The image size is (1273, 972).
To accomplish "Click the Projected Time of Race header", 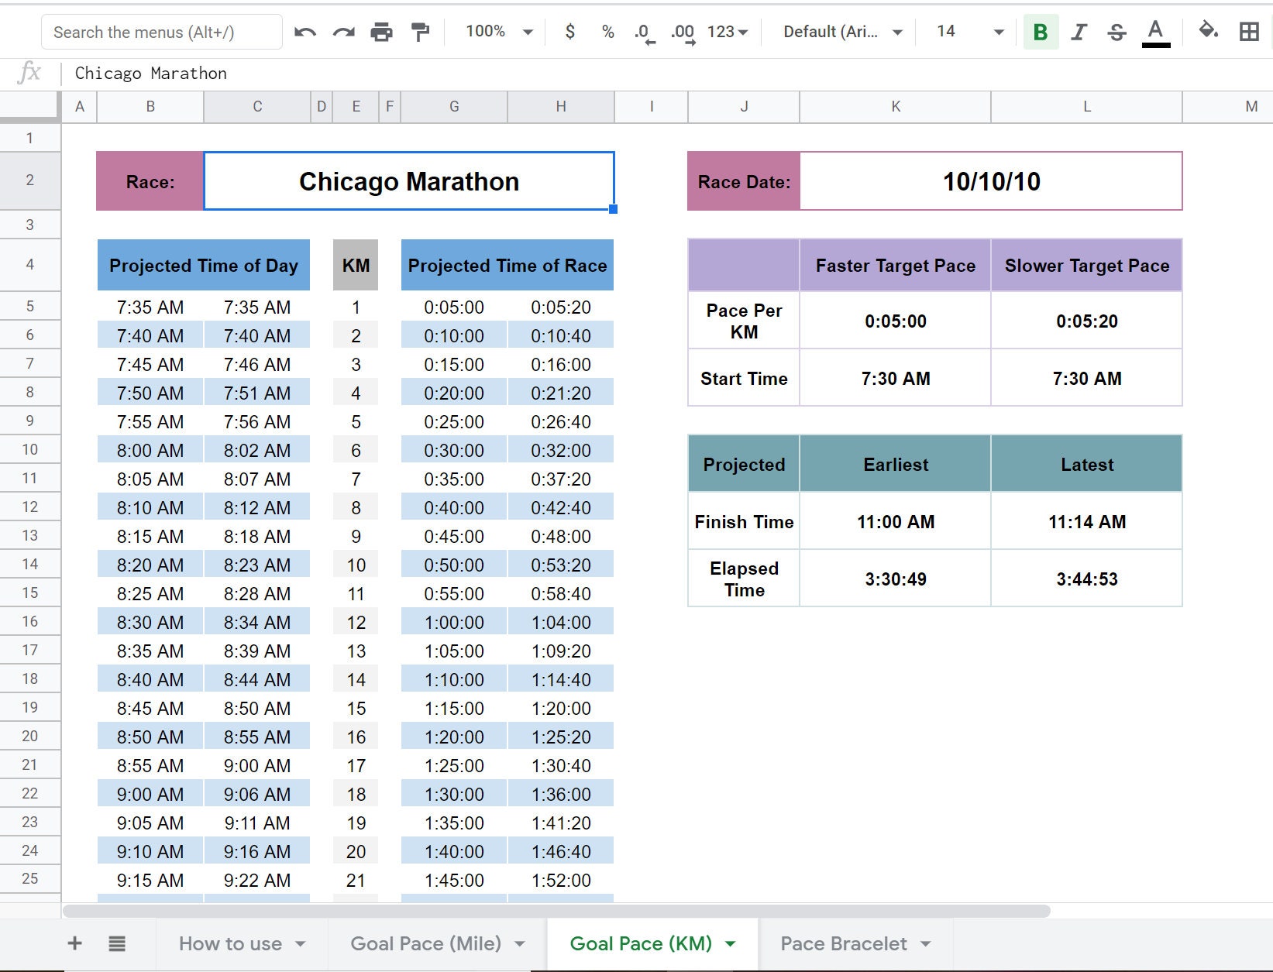I will (507, 266).
